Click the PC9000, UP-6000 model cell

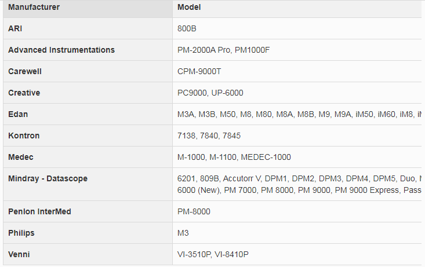pos(210,93)
